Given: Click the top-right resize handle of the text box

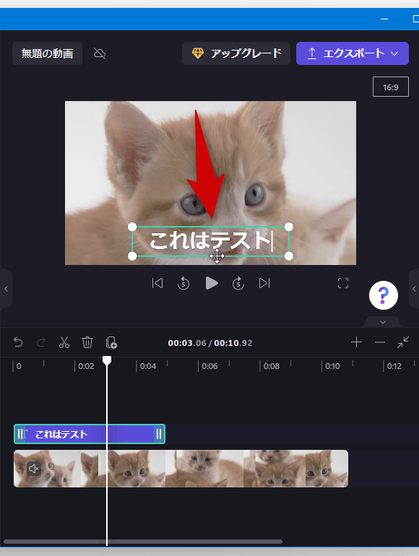Looking at the screenshot, I should [x=289, y=227].
